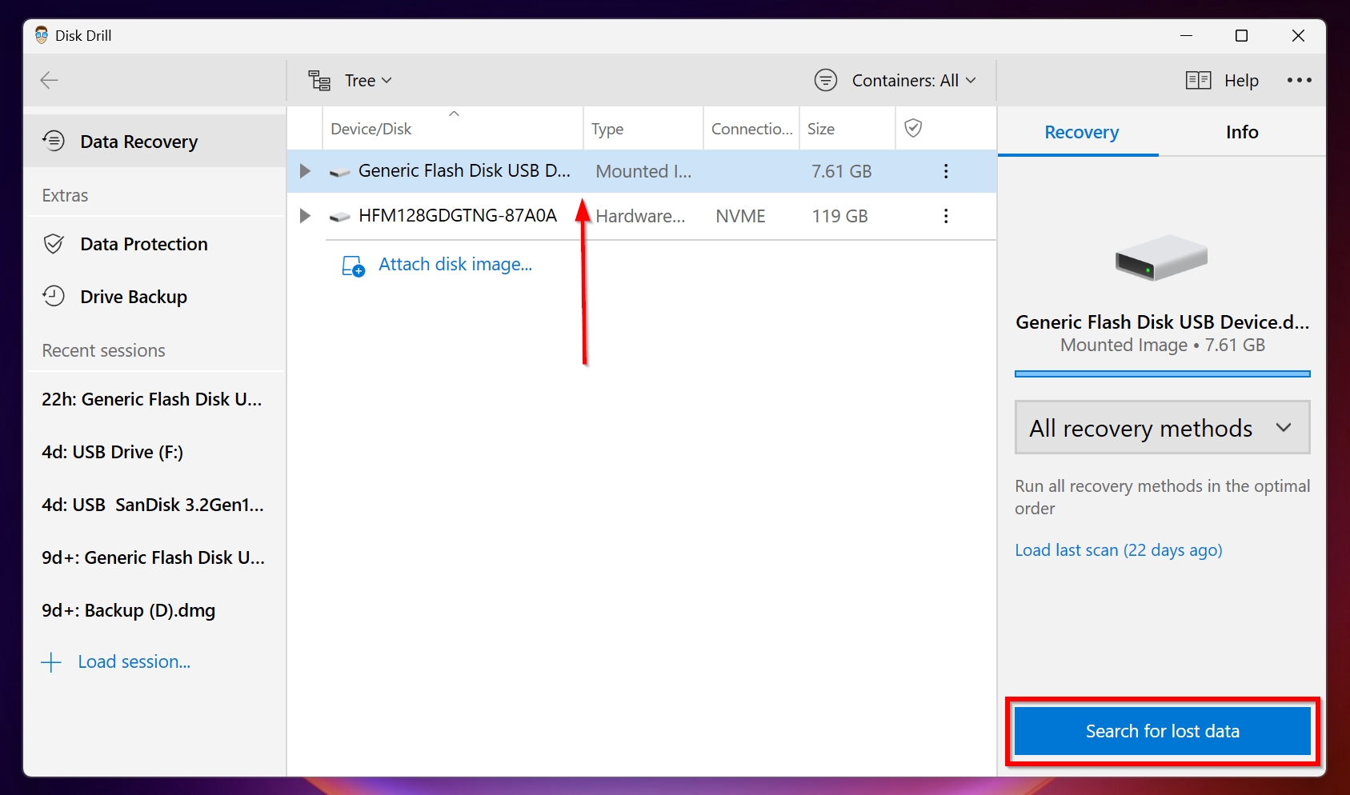The height and width of the screenshot is (795, 1350).
Task: Click Load session link
Action: (134, 661)
